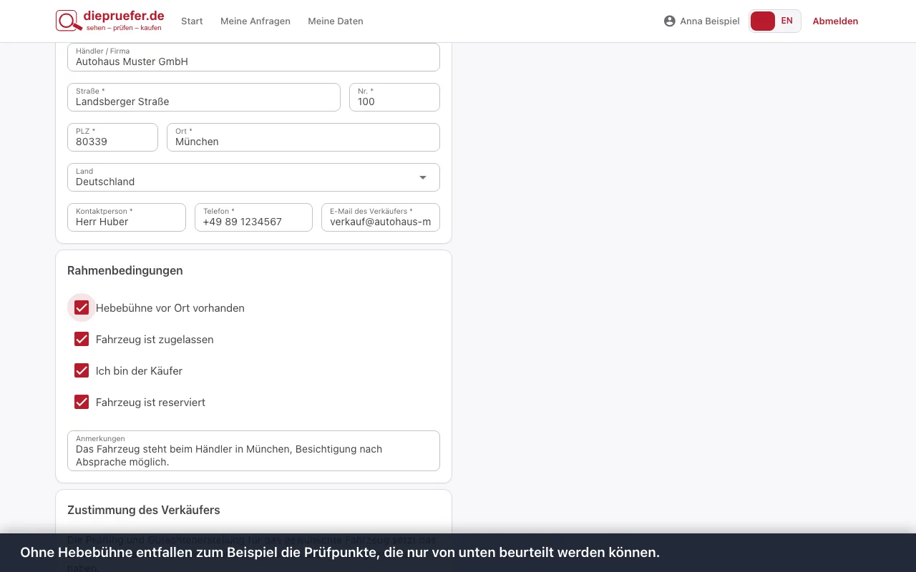
Task: Uncheck Fahrzeug ist reserviert checkbox
Action: point(82,403)
